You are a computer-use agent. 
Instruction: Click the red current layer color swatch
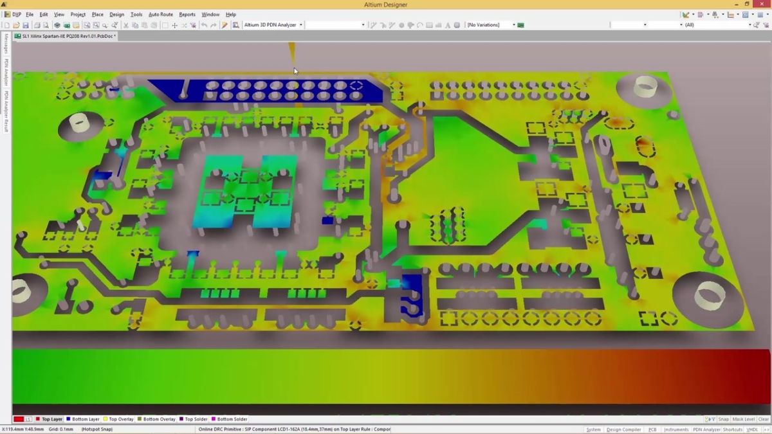pyautogui.click(x=19, y=419)
